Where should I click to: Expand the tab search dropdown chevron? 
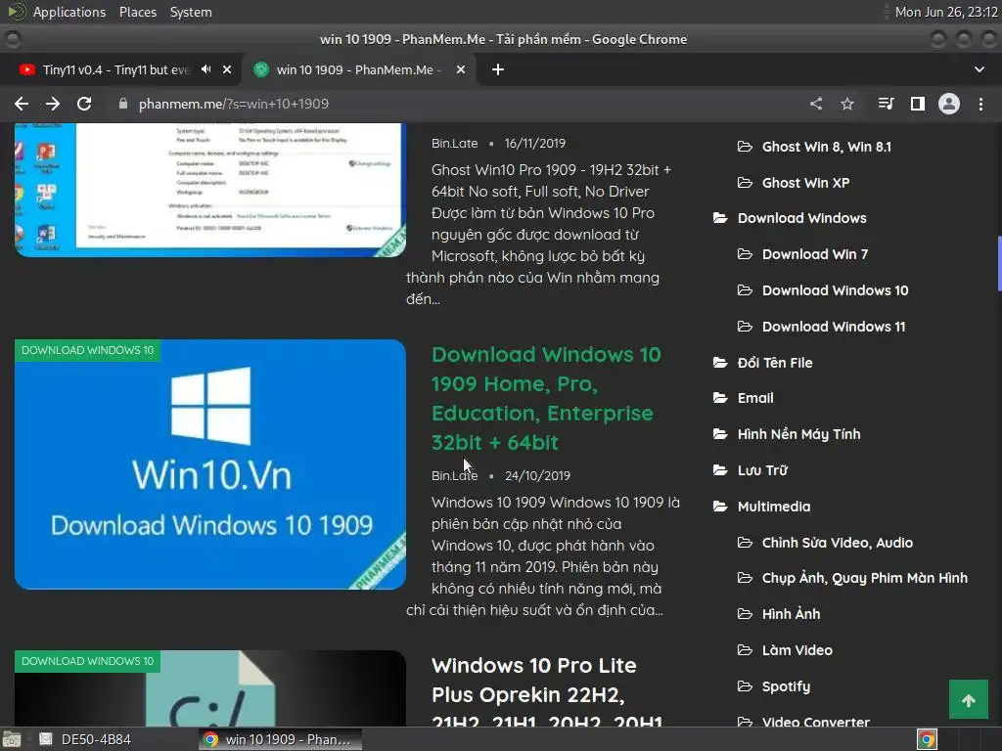click(979, 69)
